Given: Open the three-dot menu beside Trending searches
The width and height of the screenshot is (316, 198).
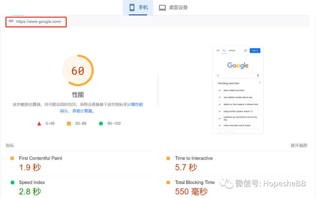Looking at the screenshot, I should coord(260,83).
